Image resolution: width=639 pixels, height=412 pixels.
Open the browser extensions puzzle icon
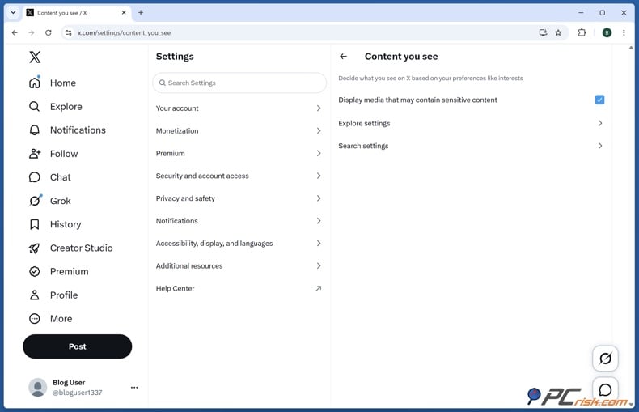coord(582,32)
